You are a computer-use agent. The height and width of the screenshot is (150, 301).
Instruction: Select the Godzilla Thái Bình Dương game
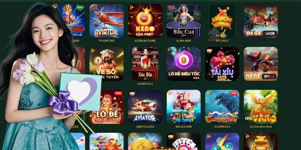[222, 107]
